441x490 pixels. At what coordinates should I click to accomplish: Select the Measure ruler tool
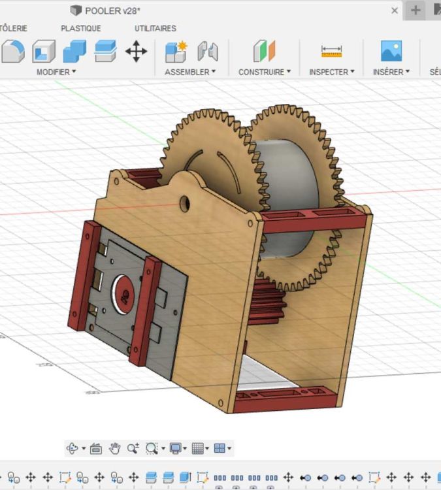[x=331, y=51]
